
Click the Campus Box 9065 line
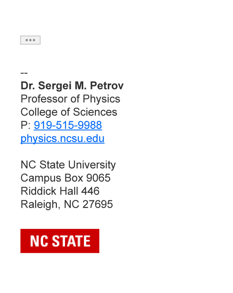[66, 178]
